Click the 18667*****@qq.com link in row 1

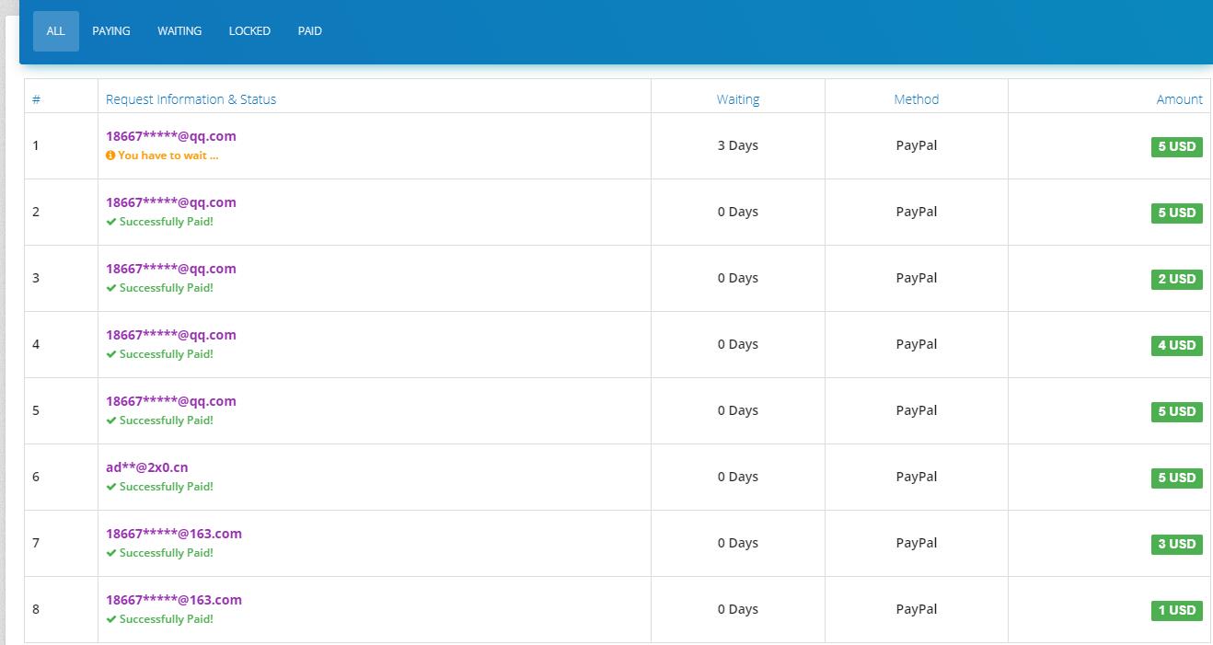coord(171,136)
